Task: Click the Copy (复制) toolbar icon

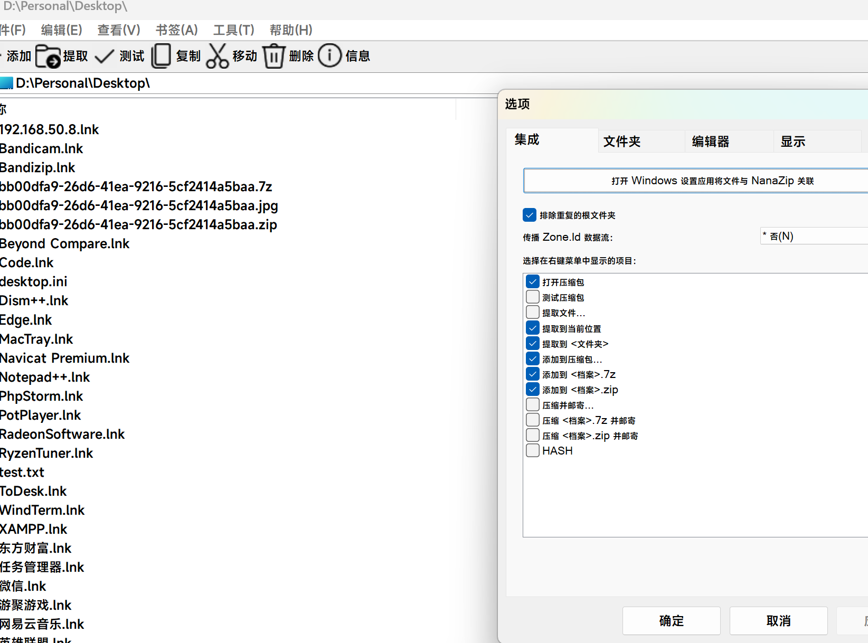Action: point(161,56)
